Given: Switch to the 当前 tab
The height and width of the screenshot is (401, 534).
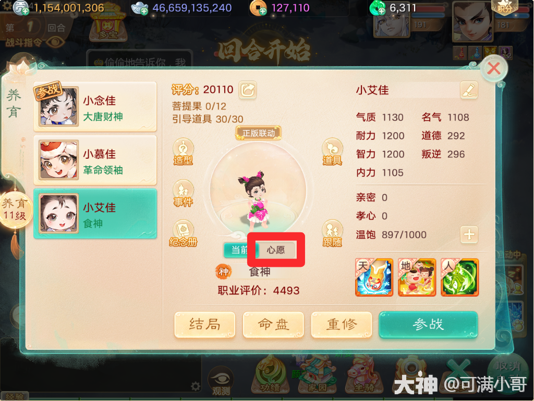Looking at the screenshot, I should click(x=239, y=250).
